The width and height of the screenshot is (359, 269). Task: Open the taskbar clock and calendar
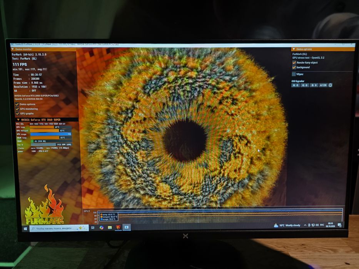(331, 225)
